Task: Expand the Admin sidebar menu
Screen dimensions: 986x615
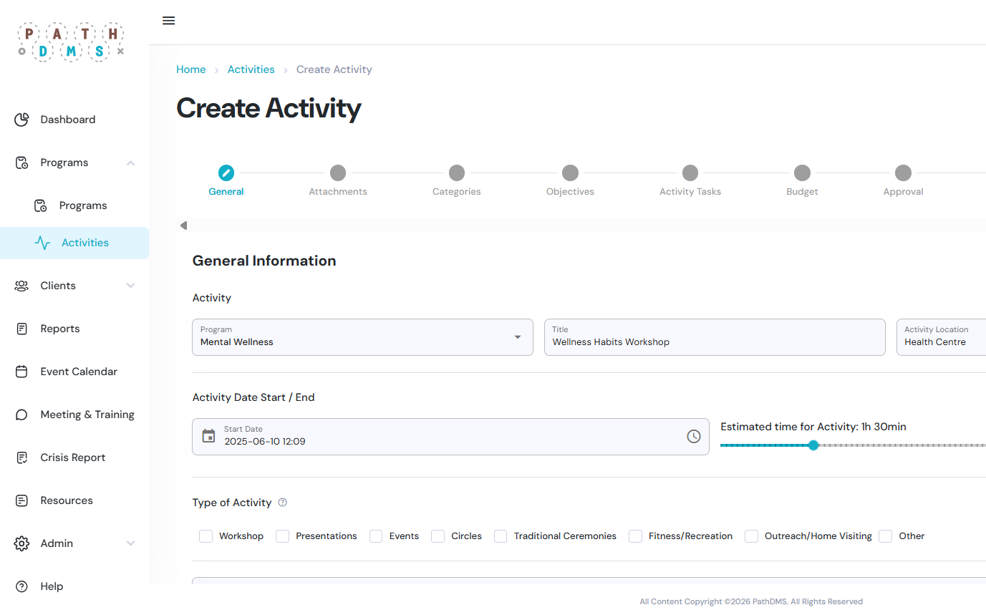Action: 130,543
